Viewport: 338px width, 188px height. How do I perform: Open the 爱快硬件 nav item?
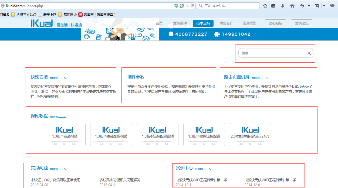coord(180,23)
